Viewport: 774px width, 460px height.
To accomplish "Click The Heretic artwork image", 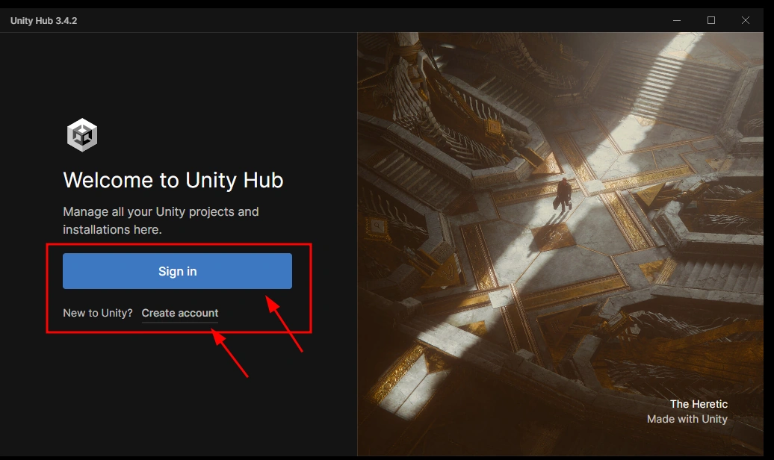I will click(560, 244).
